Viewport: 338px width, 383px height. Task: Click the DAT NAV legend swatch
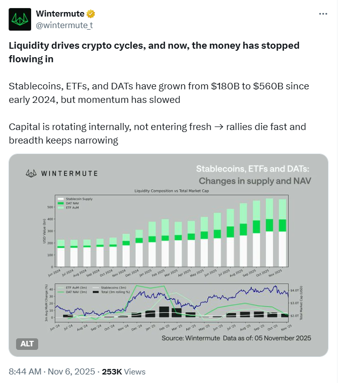click(x=60, y=203)
